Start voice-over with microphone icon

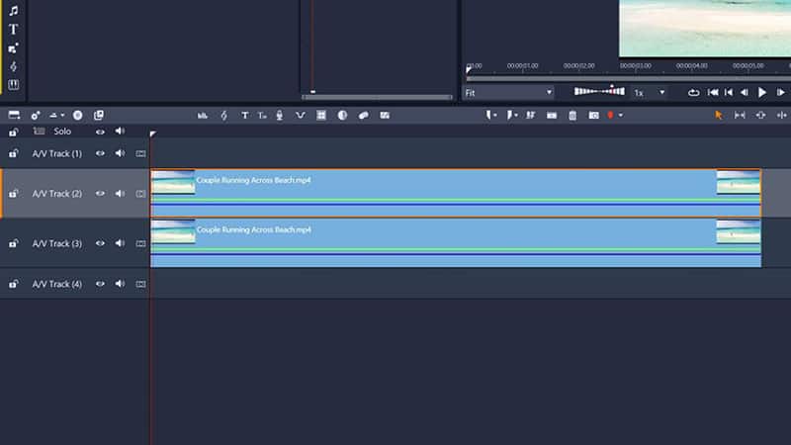click(280, 116)
